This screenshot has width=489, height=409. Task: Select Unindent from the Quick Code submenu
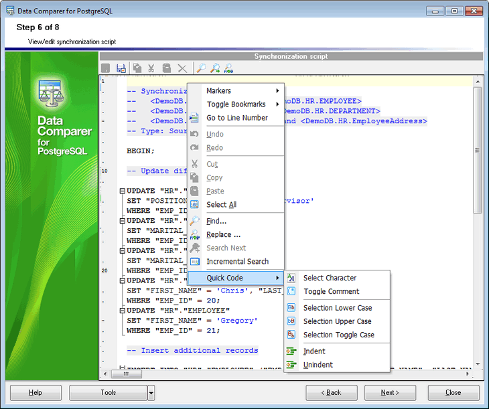pyautogui.click(x=318, y=365)
